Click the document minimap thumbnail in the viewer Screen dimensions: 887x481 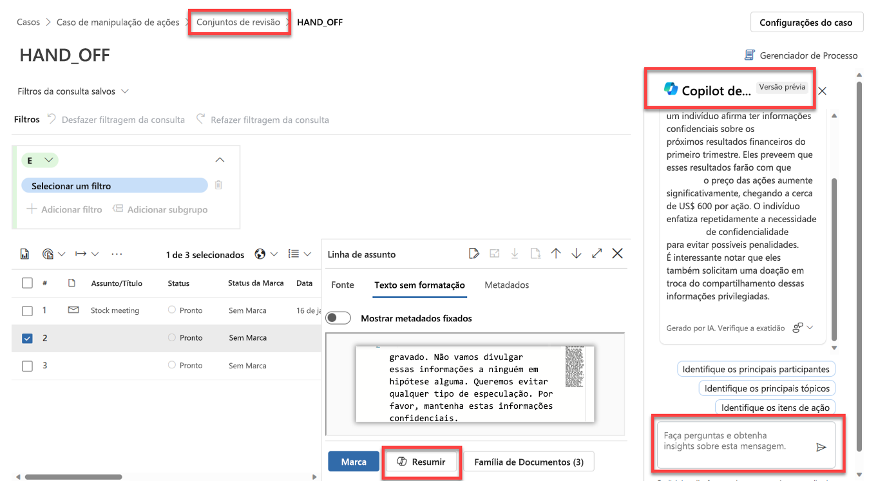pyautogui.click(x=573, y=367)
